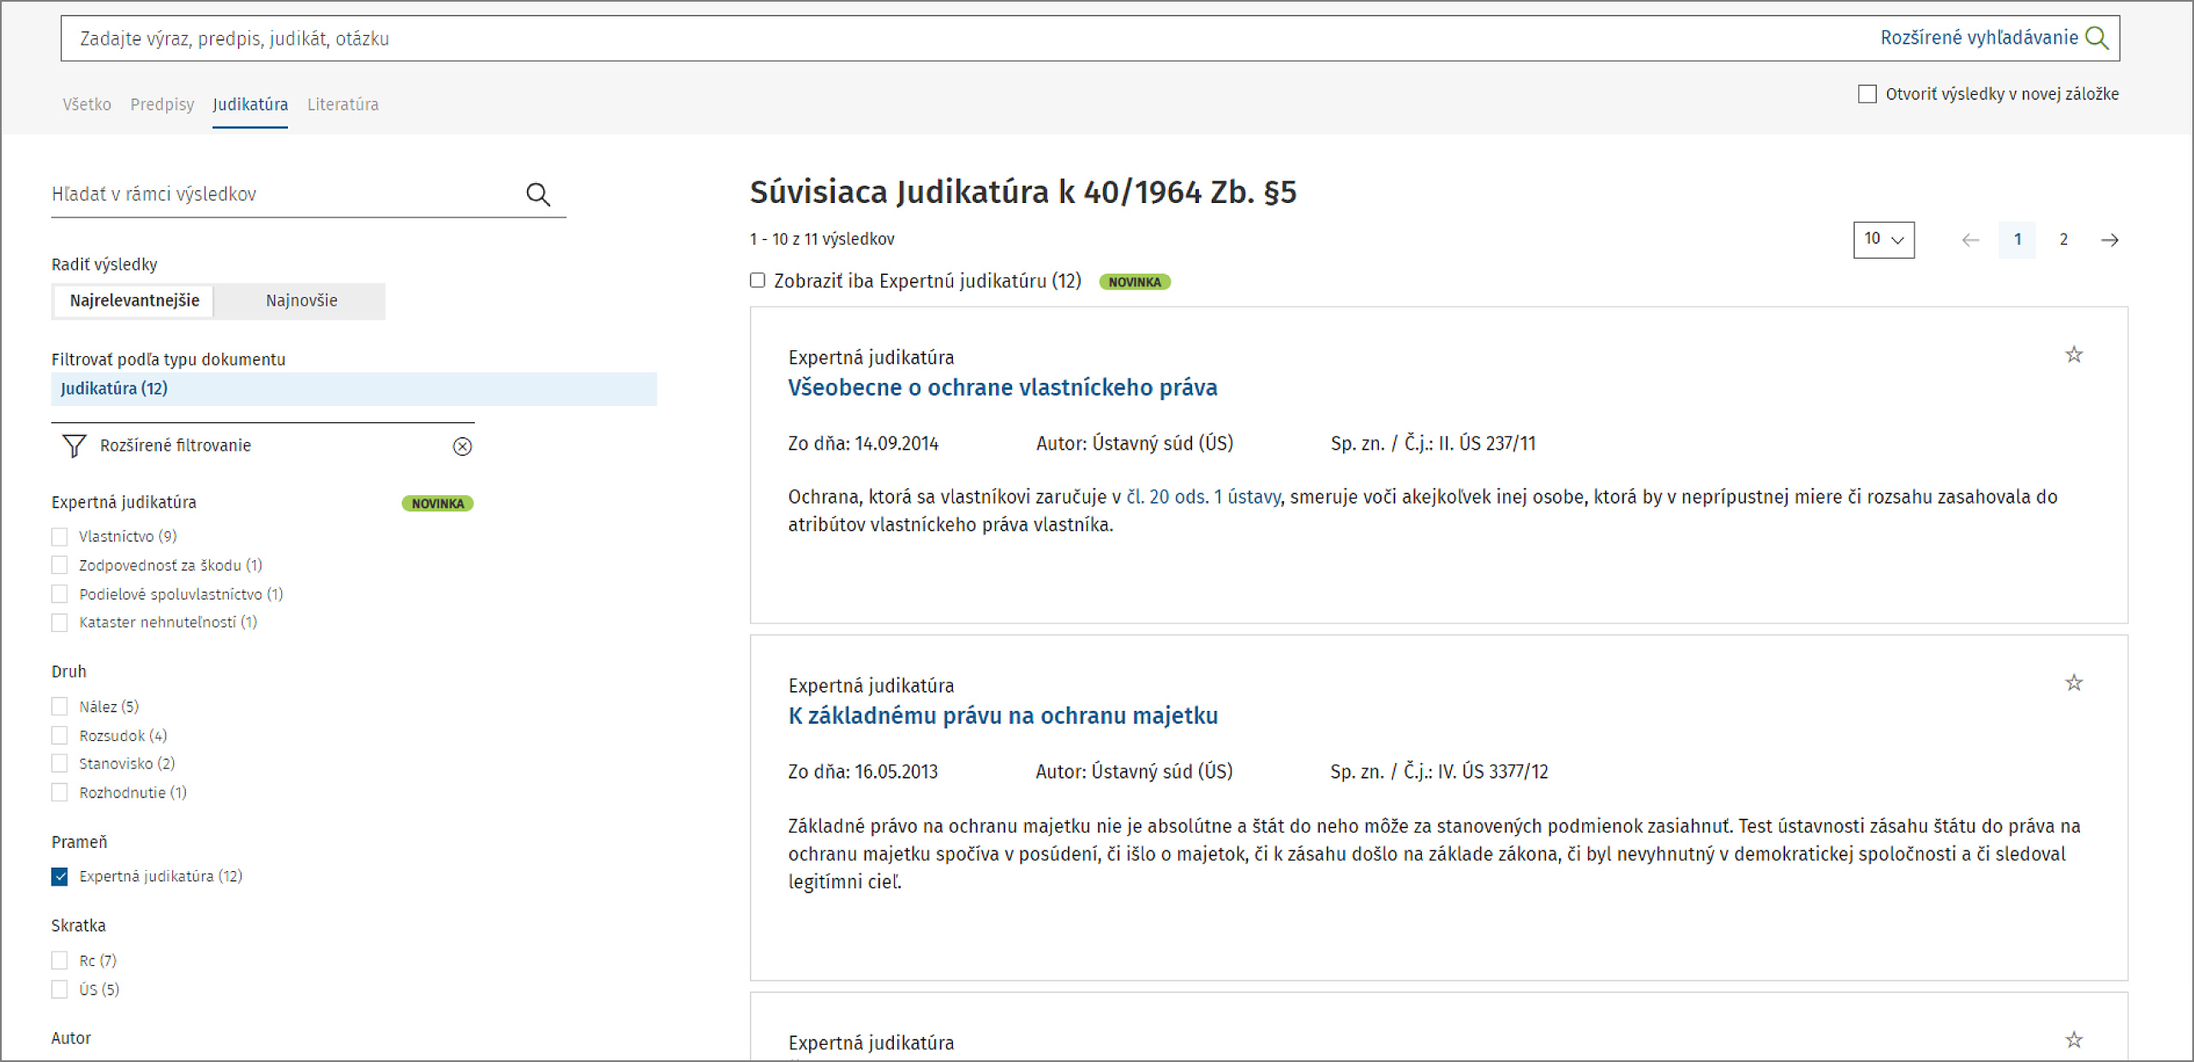Tick the Vlastníctvo (9) filter checkbox
Image resolution: width=2194 pixels, height=1062 pixels.
point(60,537)
